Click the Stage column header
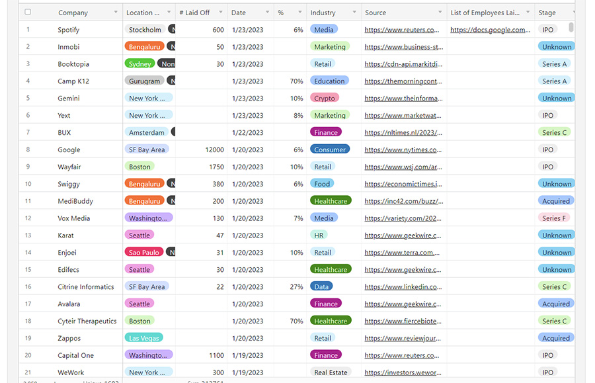The height and width of the screenshot is (383, 595). tap(547, 13)
